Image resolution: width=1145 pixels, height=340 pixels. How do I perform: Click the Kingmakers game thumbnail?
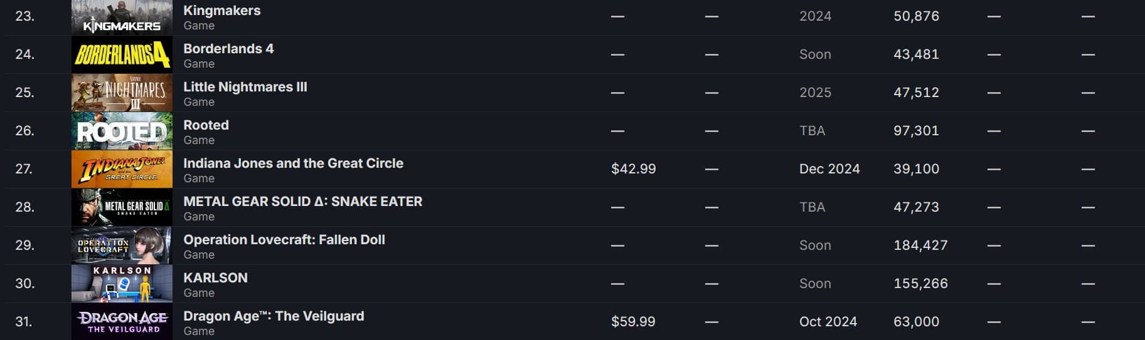pos(122,17)
